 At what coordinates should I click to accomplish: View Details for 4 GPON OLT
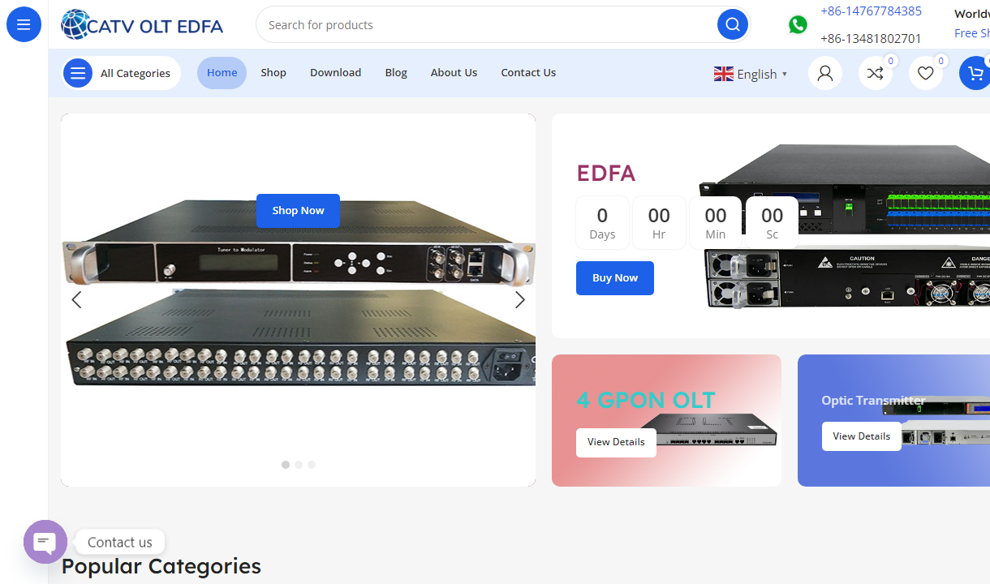tap(616, 443)
